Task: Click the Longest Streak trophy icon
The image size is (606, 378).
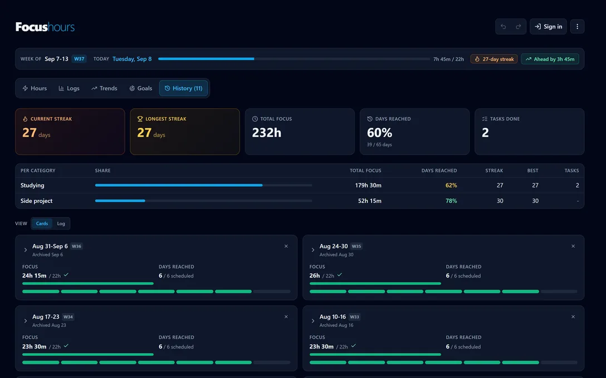Action: [140, 119]
